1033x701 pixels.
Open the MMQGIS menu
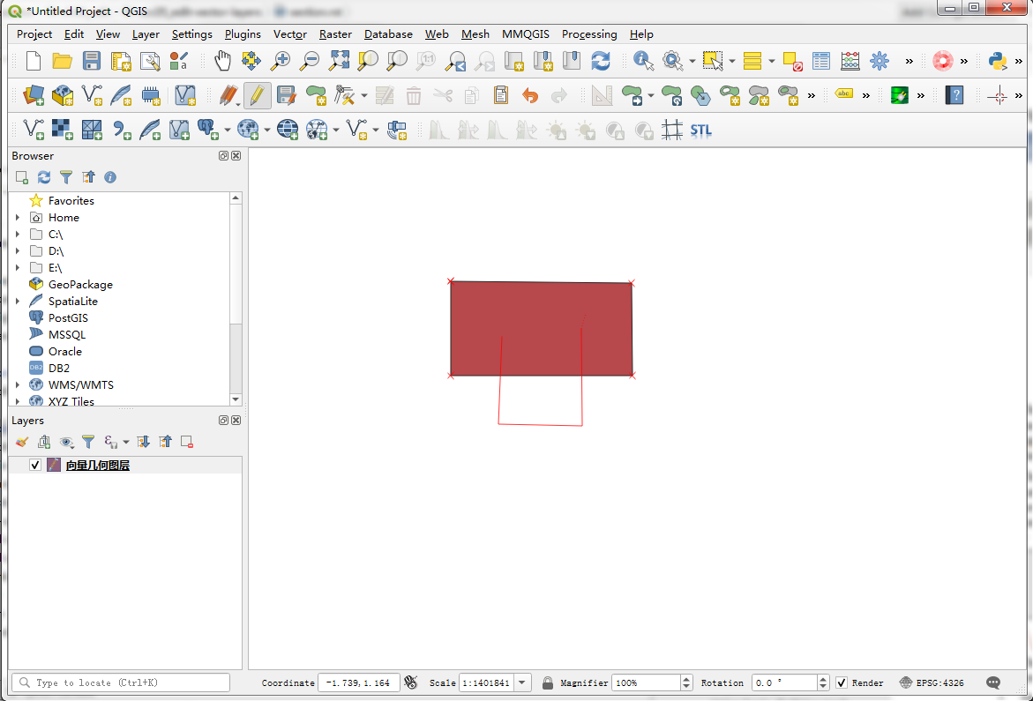tap(525, 34)
